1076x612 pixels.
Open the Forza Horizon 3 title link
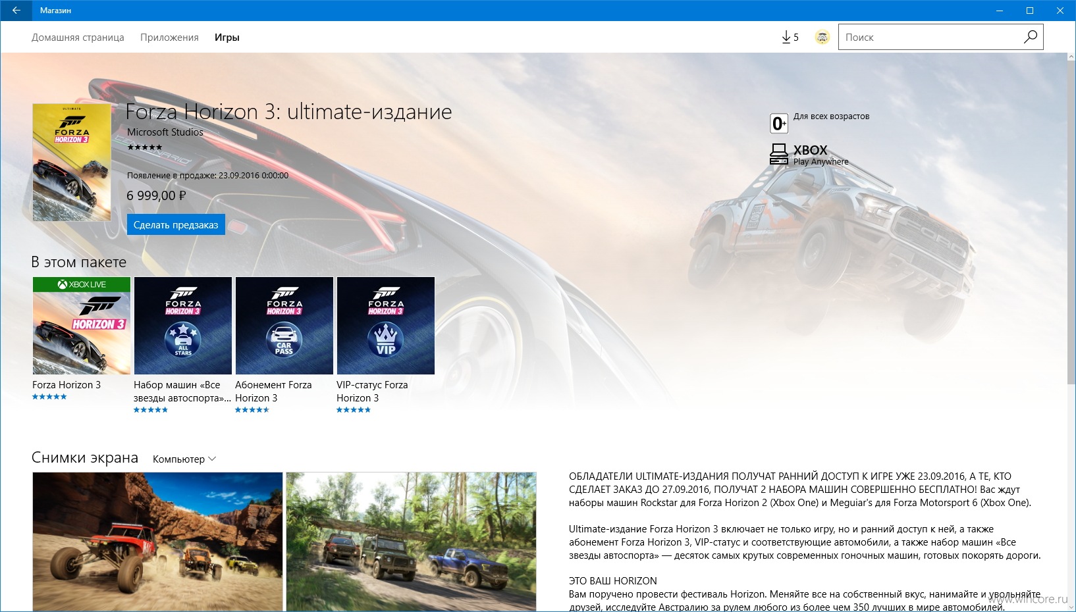tap(67, 385)
